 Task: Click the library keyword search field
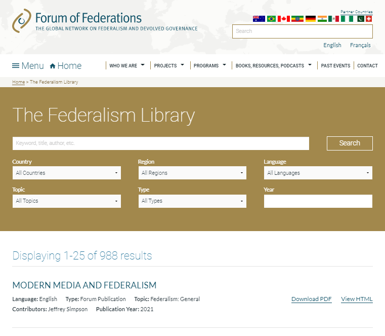coord(161,143)
